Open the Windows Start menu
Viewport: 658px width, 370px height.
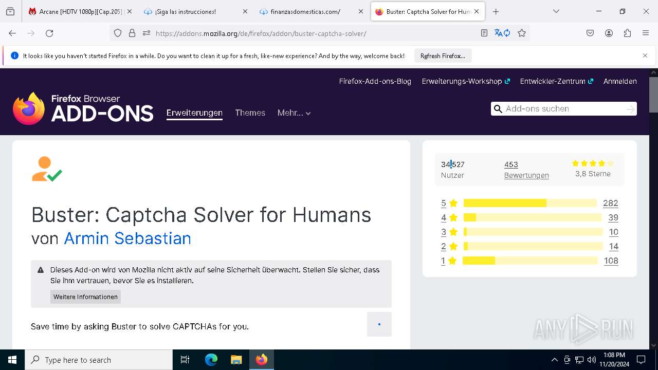12,360
